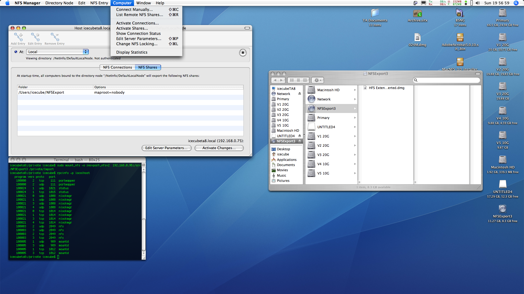The width and height of the screenshot is (524, 294).
Task: Choose Change NFS Locking… menu item
Action: tap(146, 44)
